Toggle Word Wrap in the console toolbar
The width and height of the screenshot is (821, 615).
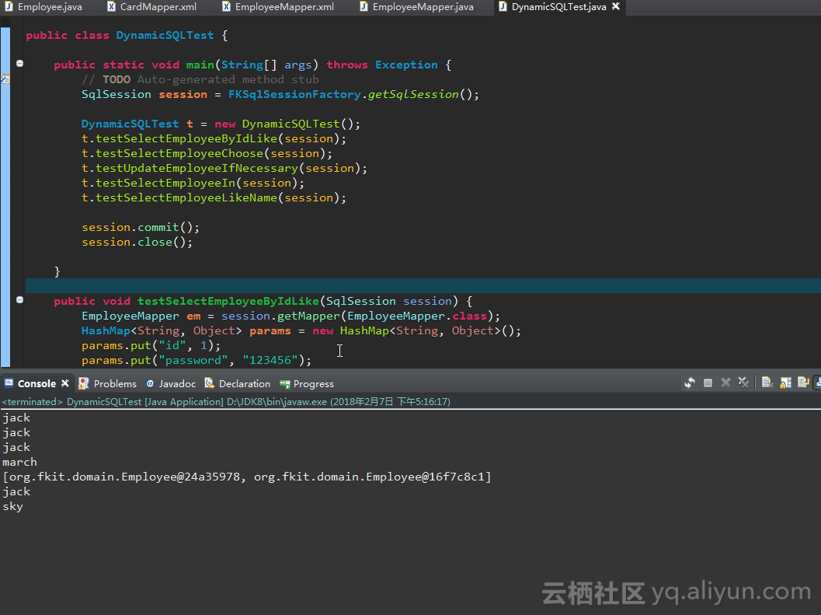coord(803,383)
